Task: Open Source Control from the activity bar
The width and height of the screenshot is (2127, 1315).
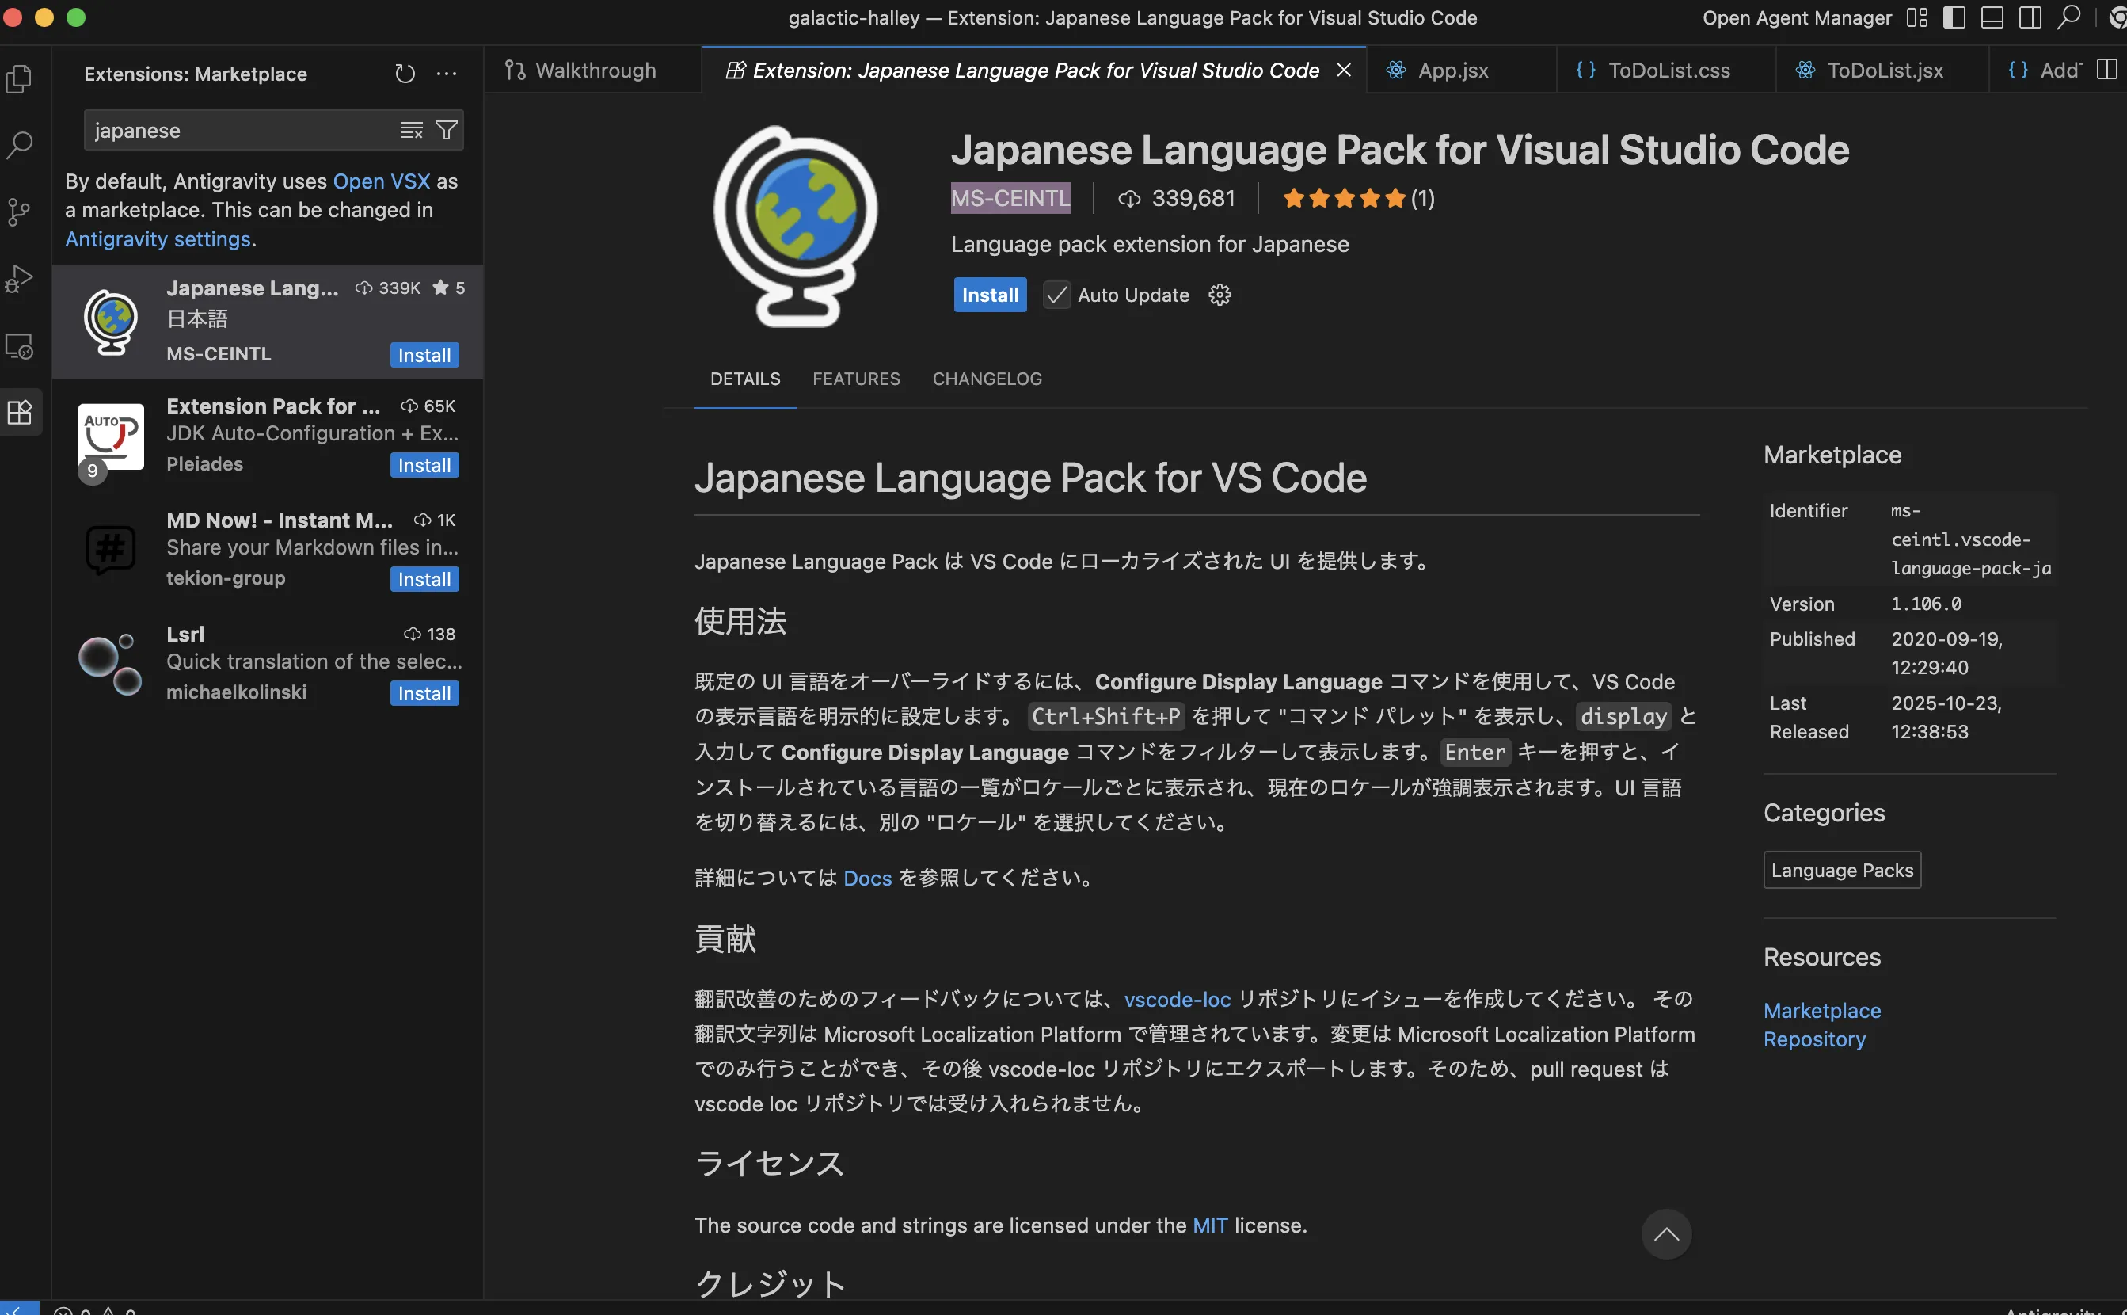Action: coord(20,212)
